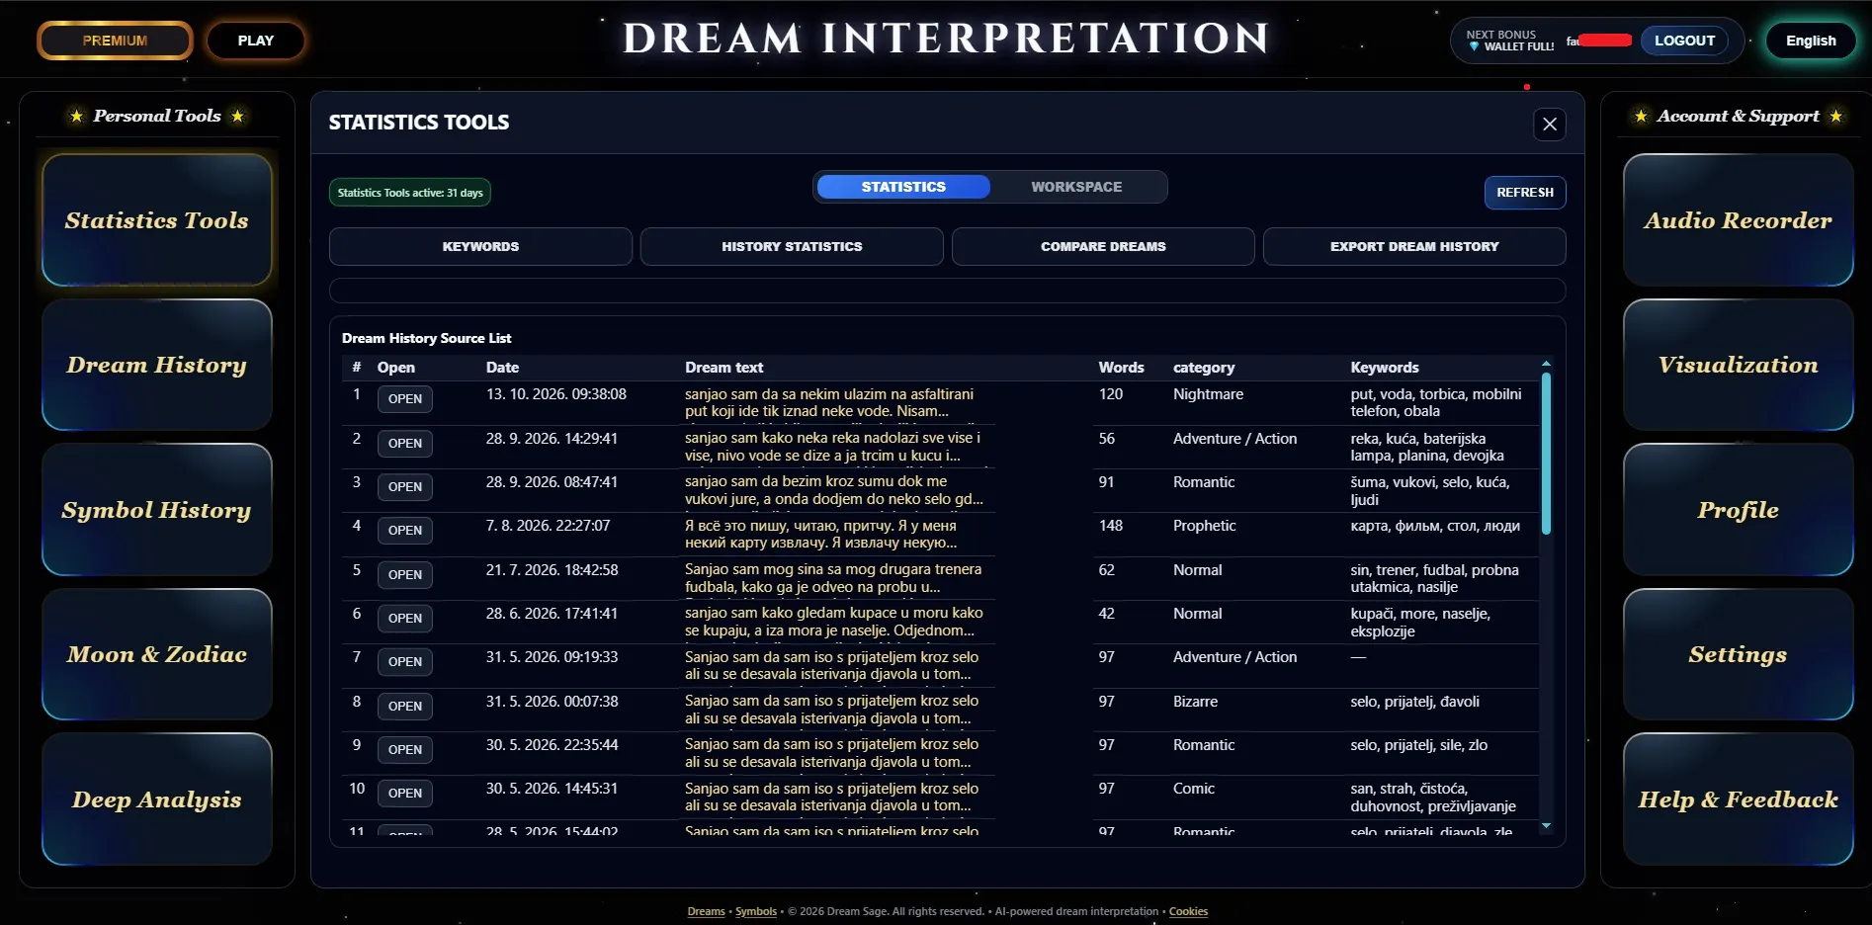
Task: Follow the Dreams footer link
Action: tap(706, 911)
